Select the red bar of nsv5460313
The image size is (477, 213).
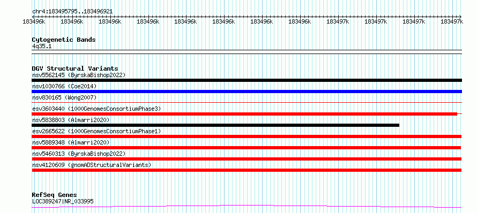point(247,159)
